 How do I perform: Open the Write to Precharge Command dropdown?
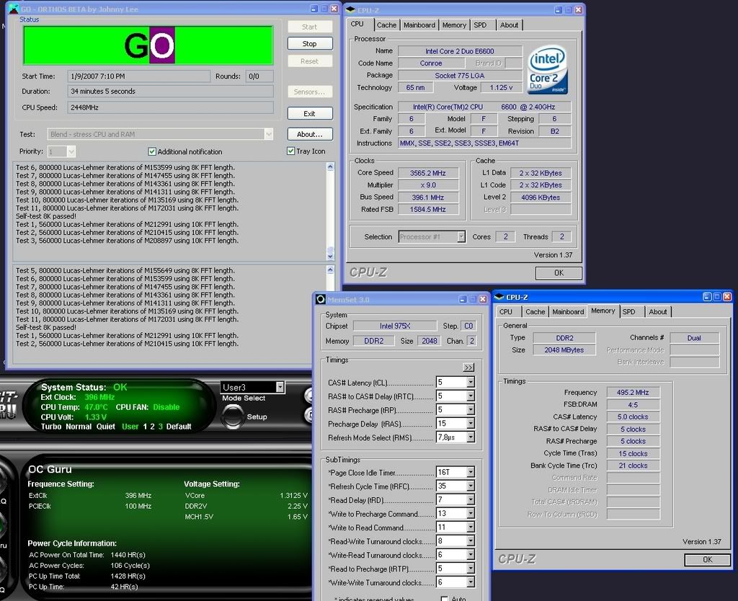pos(470,514)
